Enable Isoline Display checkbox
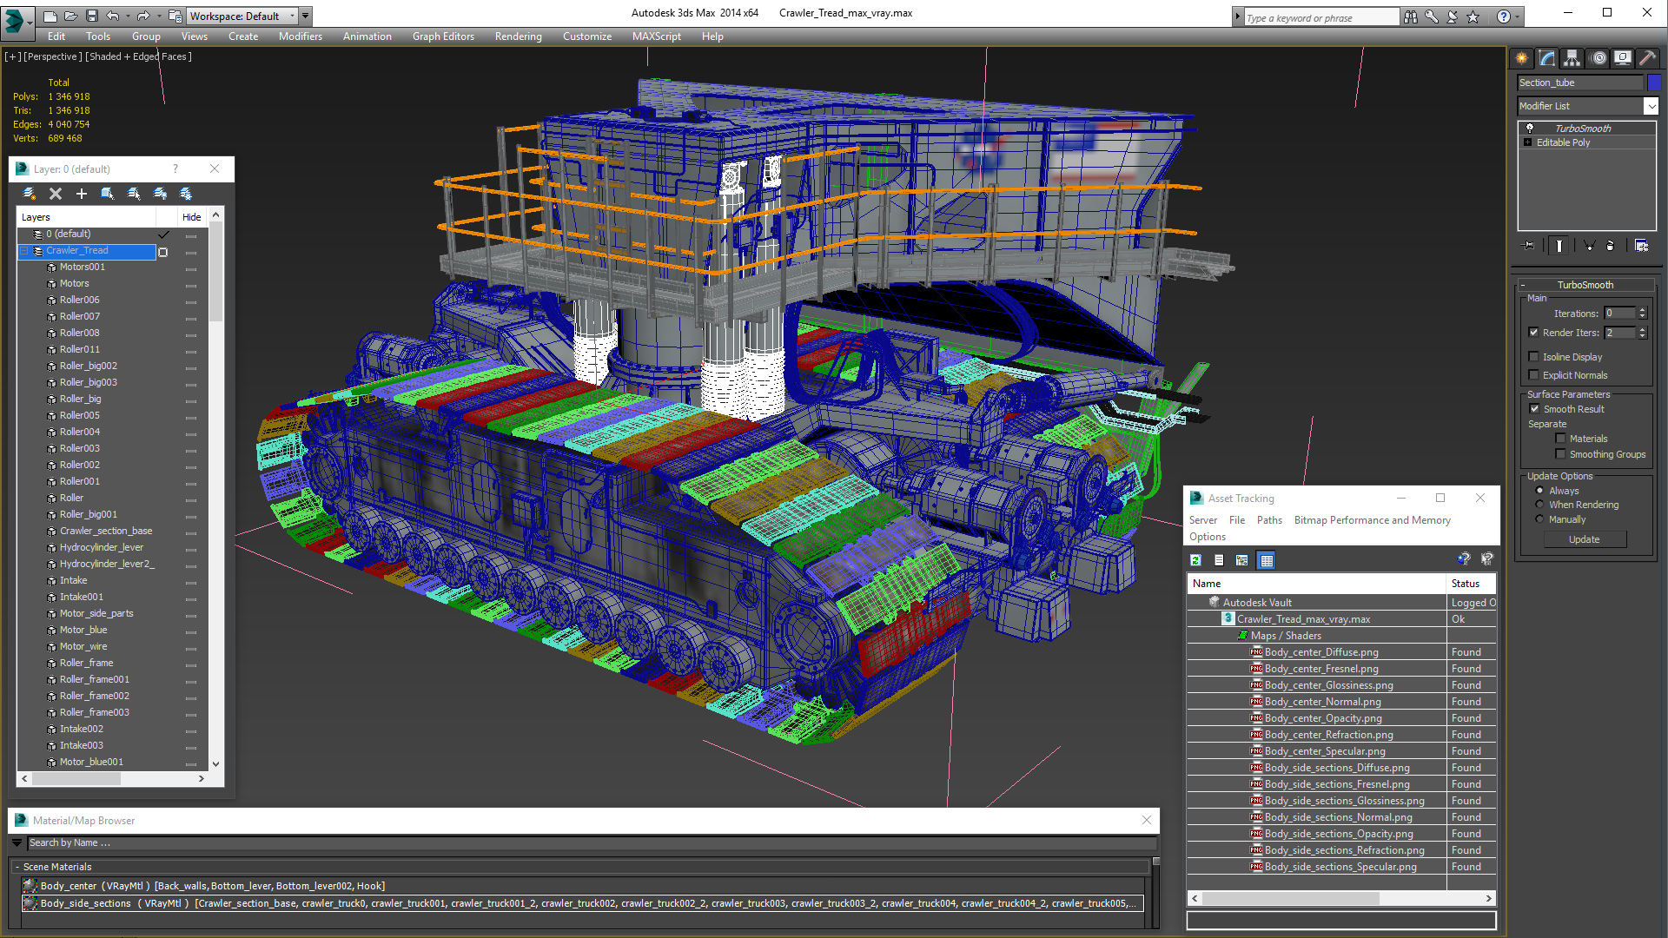 (x=1534, y=356)
